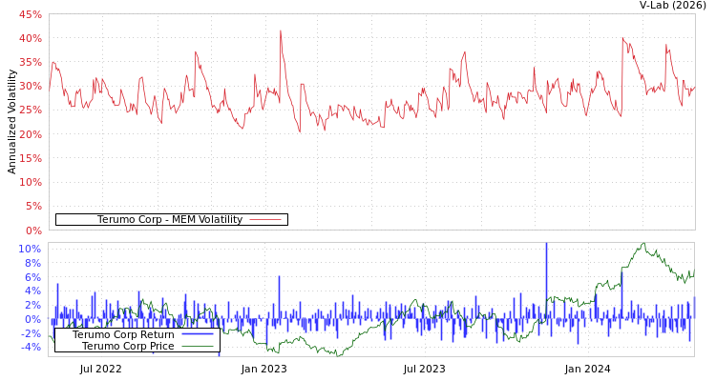This screenshot has height=381, width=716.
Task: Select the red 25% axis tick label
Action: point(30,110)
